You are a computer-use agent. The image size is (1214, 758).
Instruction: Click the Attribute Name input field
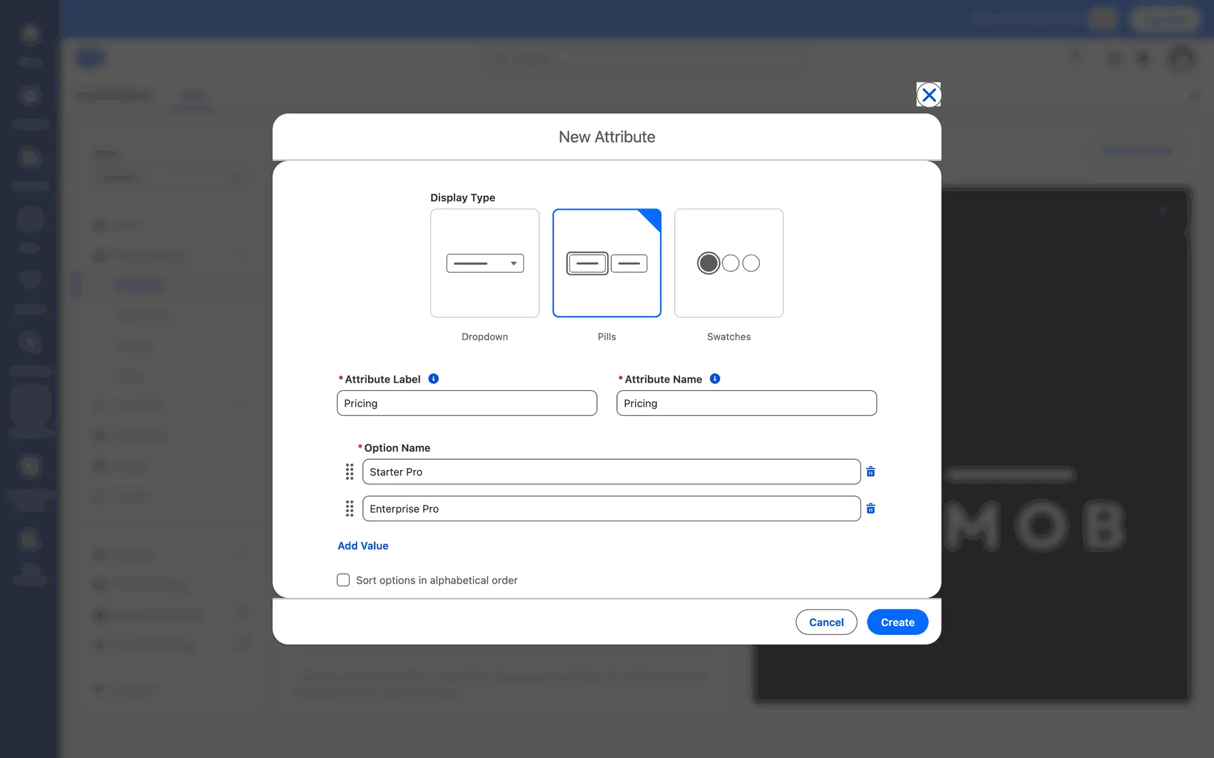click(746, 403)
